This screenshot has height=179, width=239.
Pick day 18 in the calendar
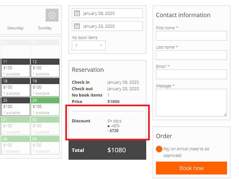(15, 87)
